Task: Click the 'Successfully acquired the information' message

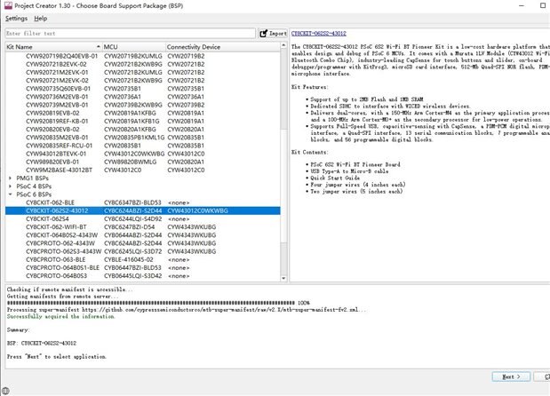Action: pos(60,316)
